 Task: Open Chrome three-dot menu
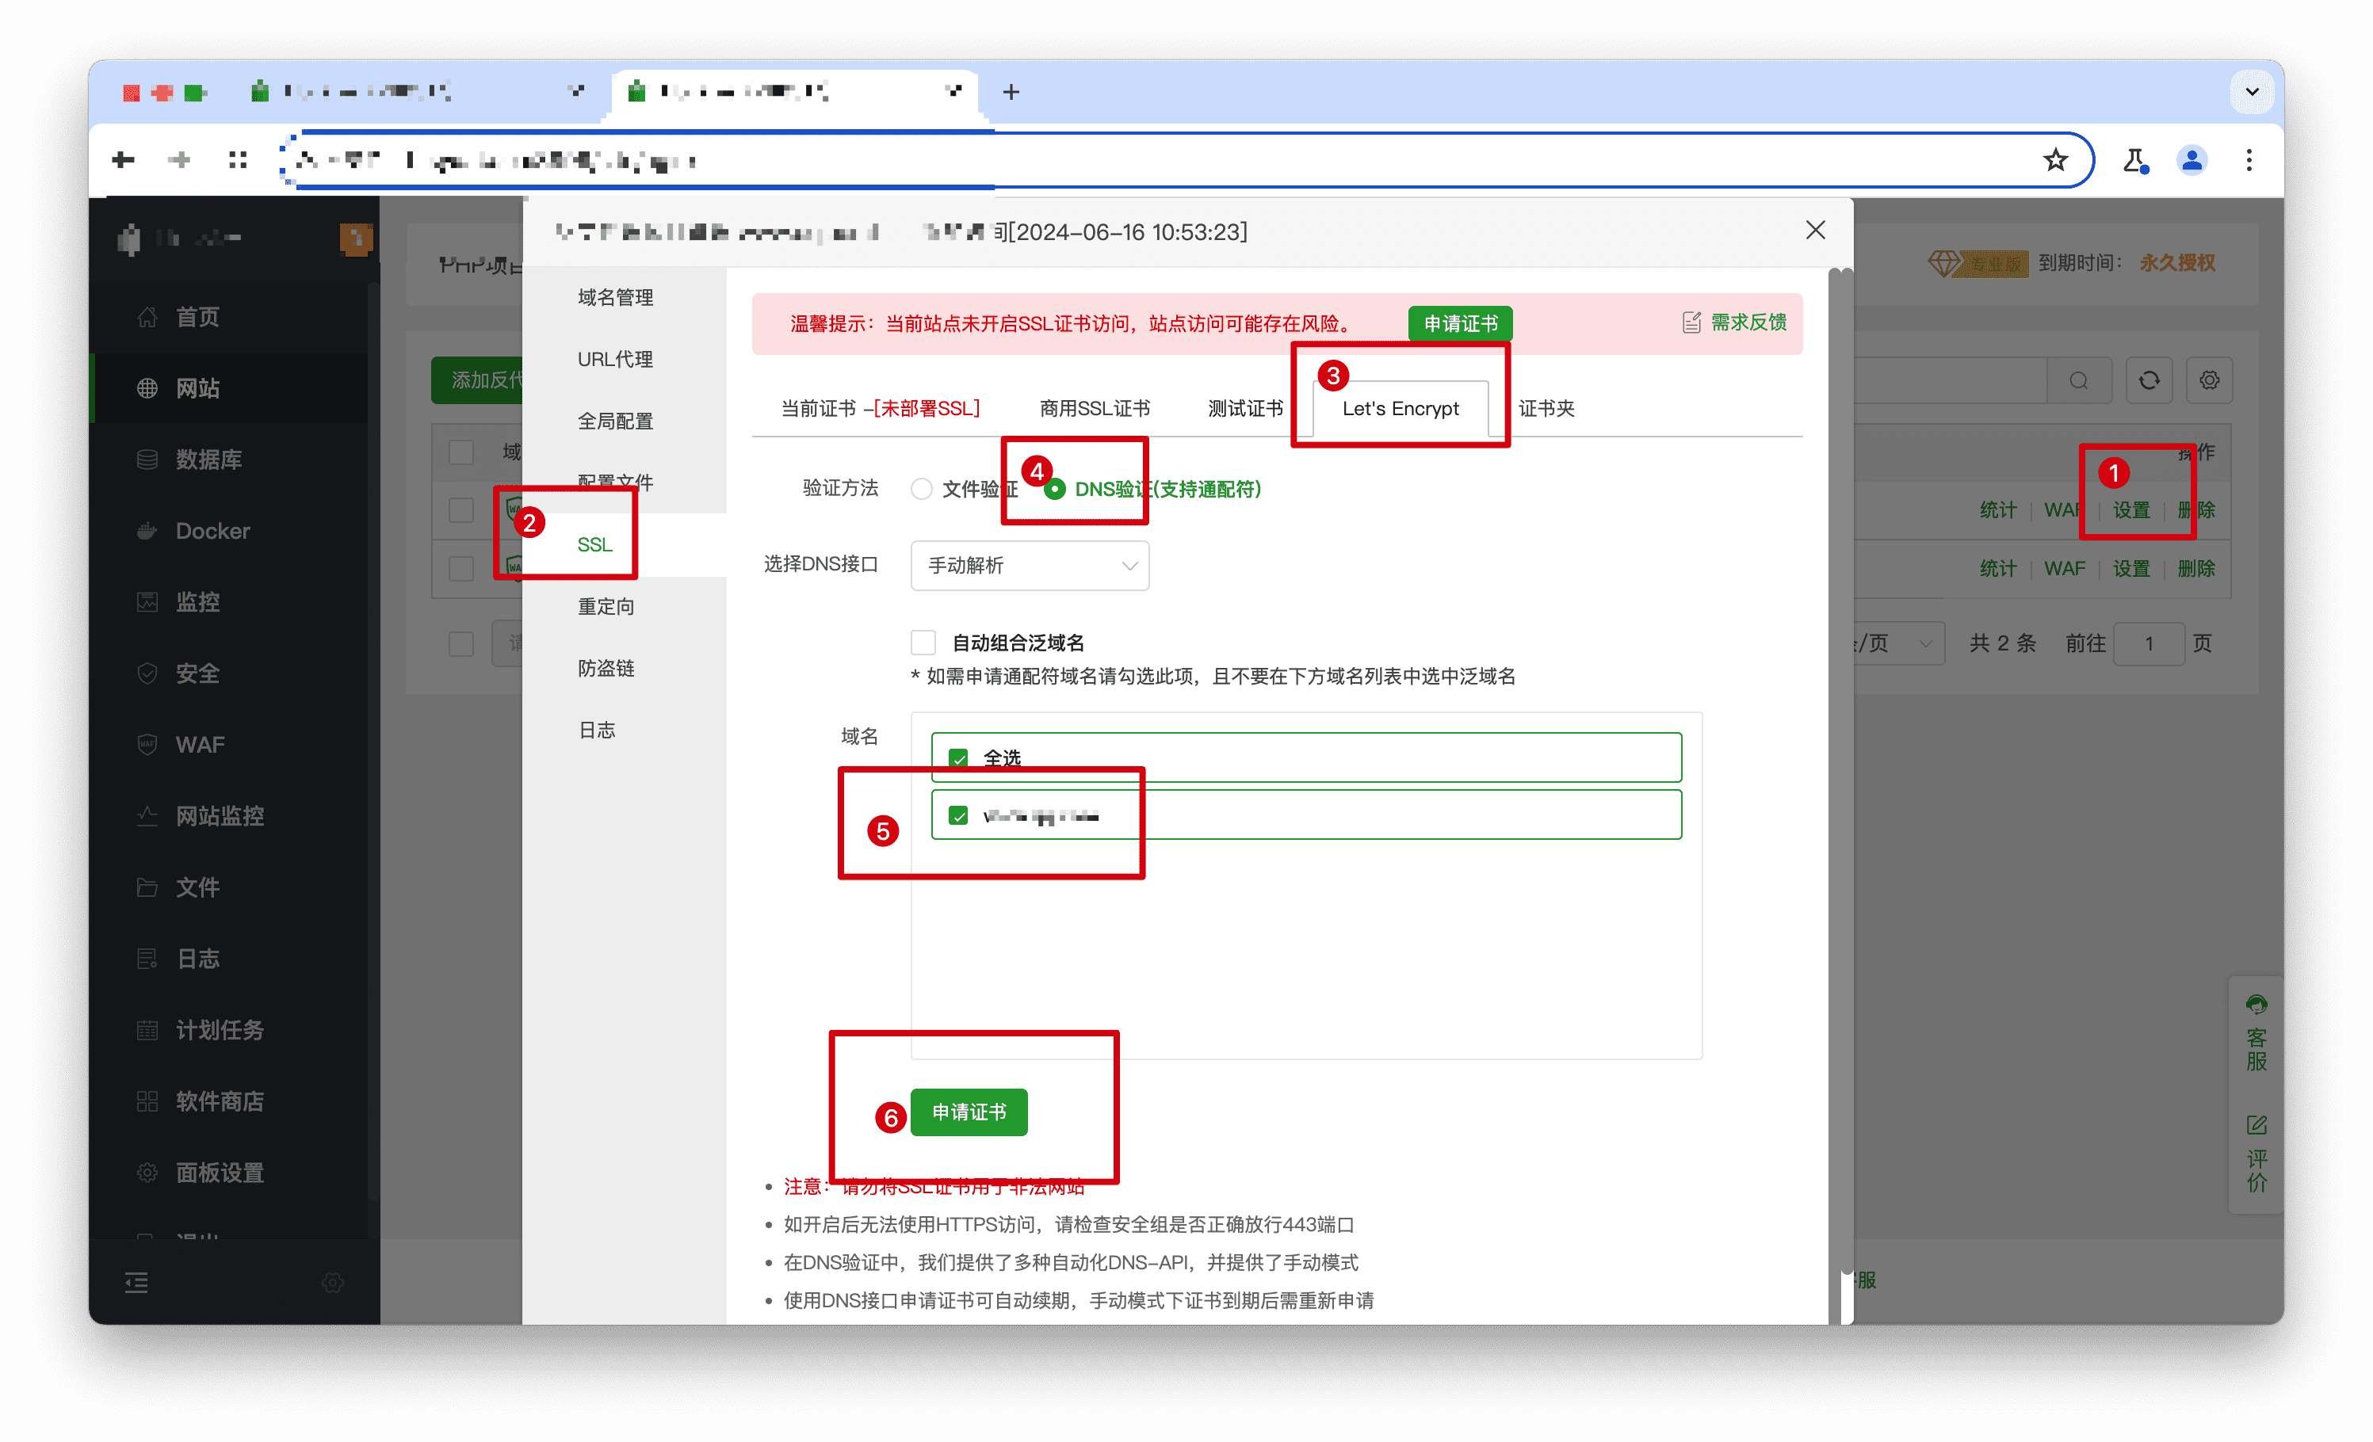[2249, 160]
